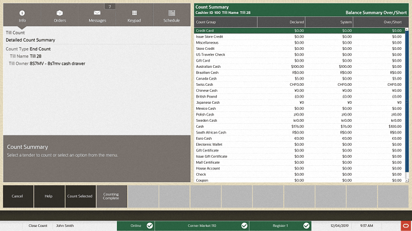
Task: Click the Register 1 status
Action: (280, 225)
